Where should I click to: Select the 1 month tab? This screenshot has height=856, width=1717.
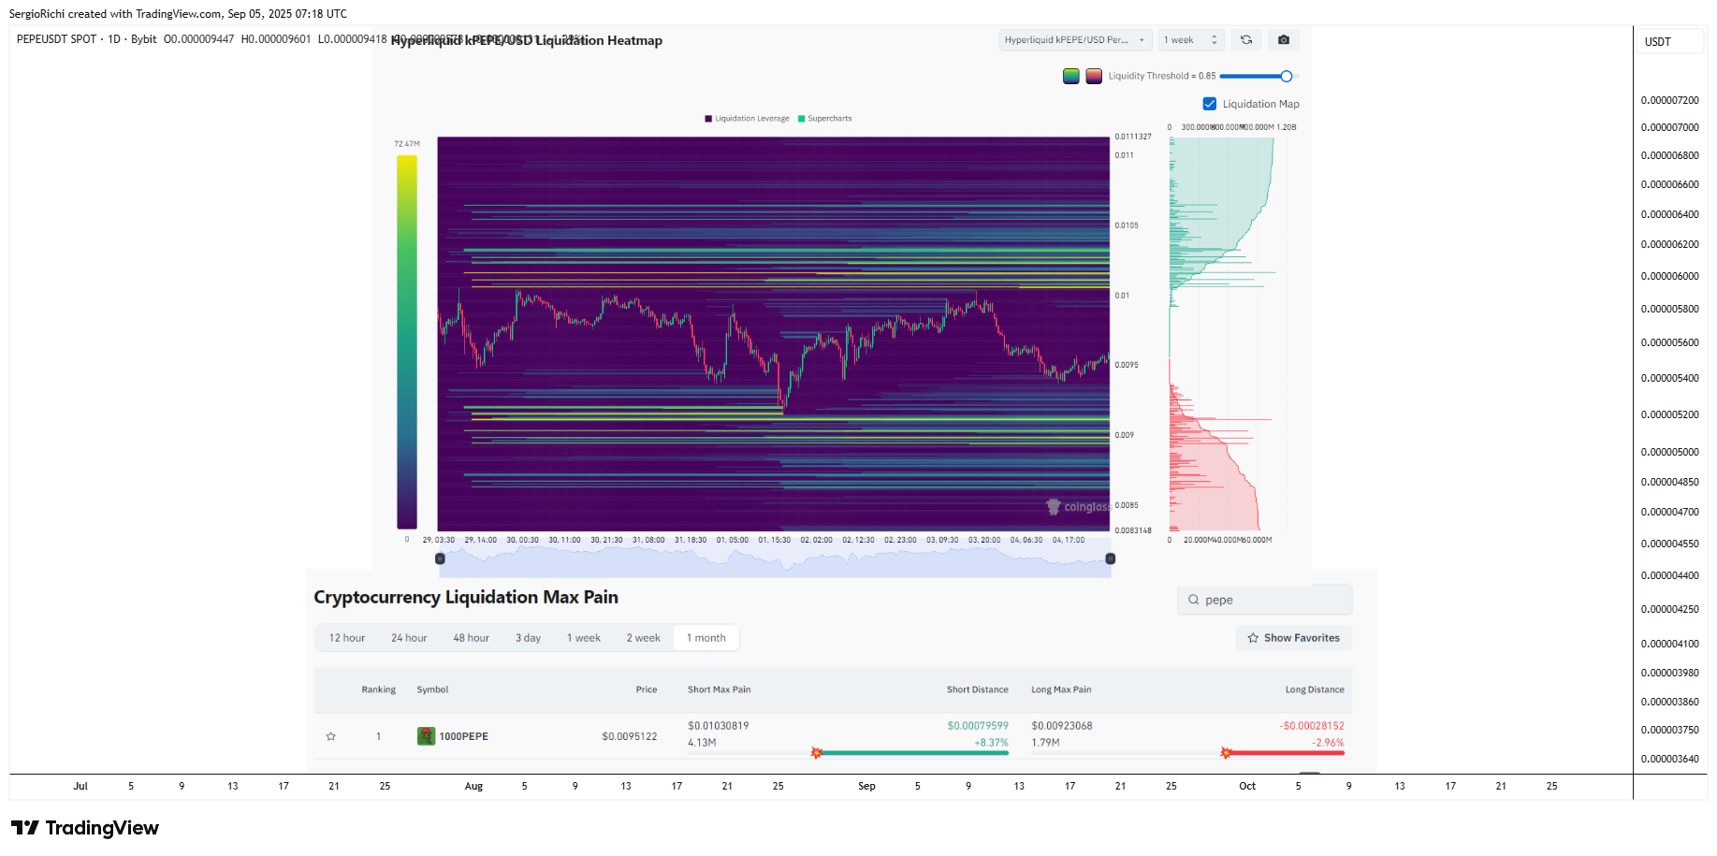(706, 638)
